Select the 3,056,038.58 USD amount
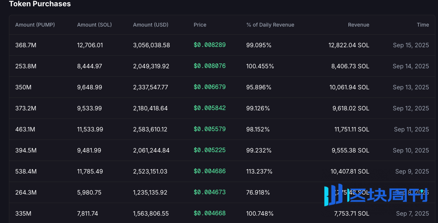Image resolution: width=438 pixels, height=223 pixels. pos(151,45)
